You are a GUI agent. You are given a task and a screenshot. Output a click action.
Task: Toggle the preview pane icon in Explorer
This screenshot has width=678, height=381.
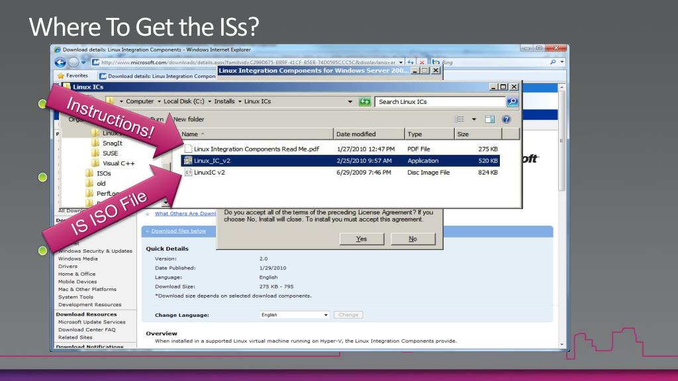pos(489,119)
